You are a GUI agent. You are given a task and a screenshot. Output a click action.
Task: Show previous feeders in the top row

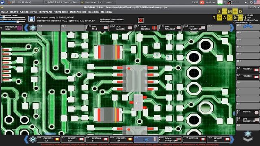pyautogui.click(x=26, y=28)
